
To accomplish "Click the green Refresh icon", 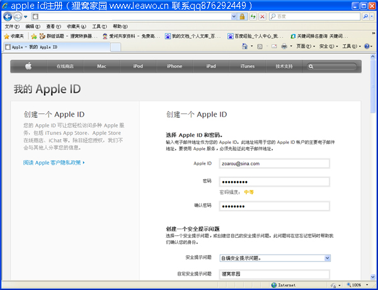I will [x=253, y=16].
